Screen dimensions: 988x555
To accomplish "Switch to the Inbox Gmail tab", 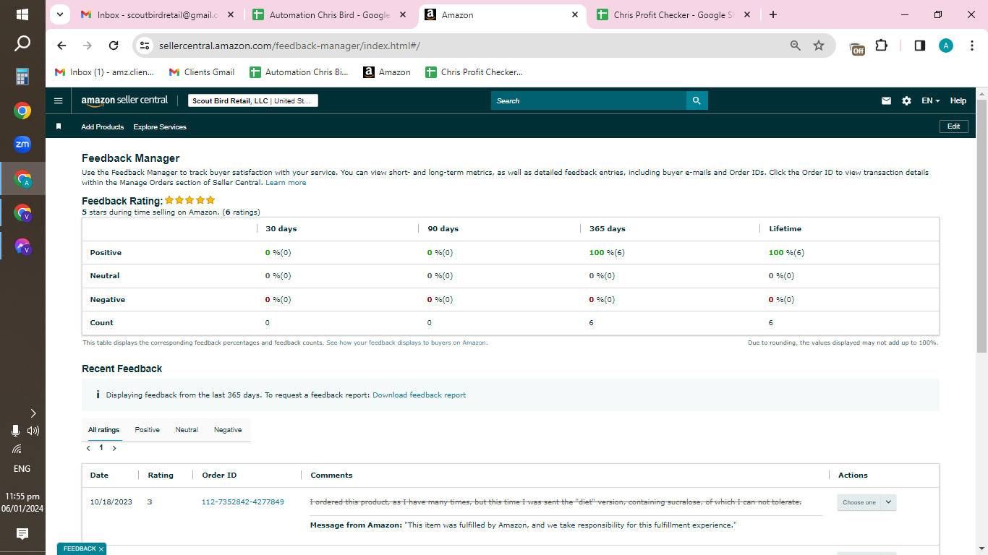I will click(156, 14).
